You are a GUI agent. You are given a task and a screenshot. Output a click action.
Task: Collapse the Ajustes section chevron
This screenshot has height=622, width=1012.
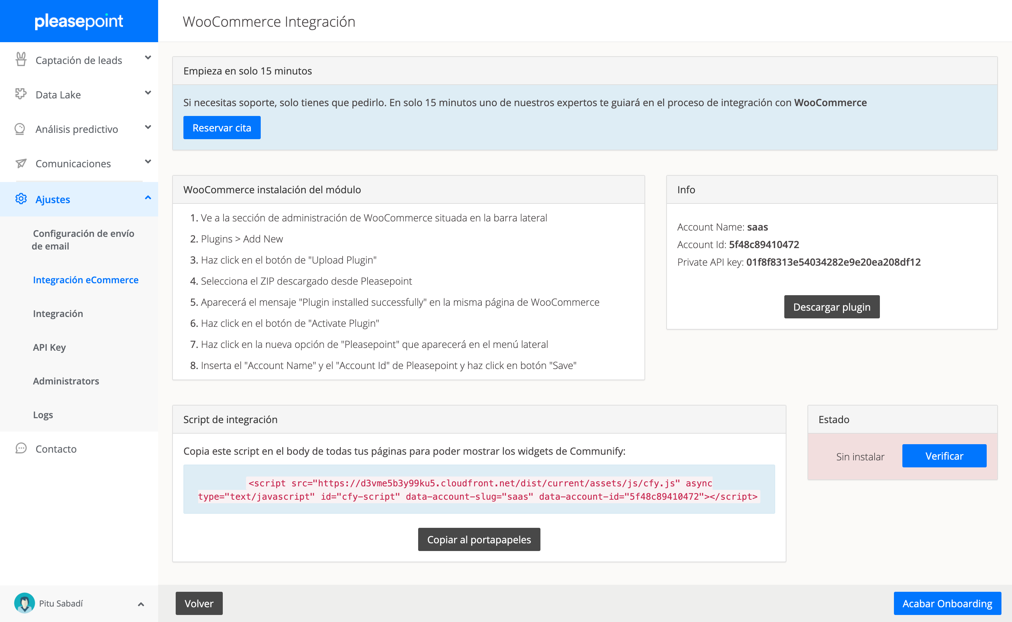(148, 198)
